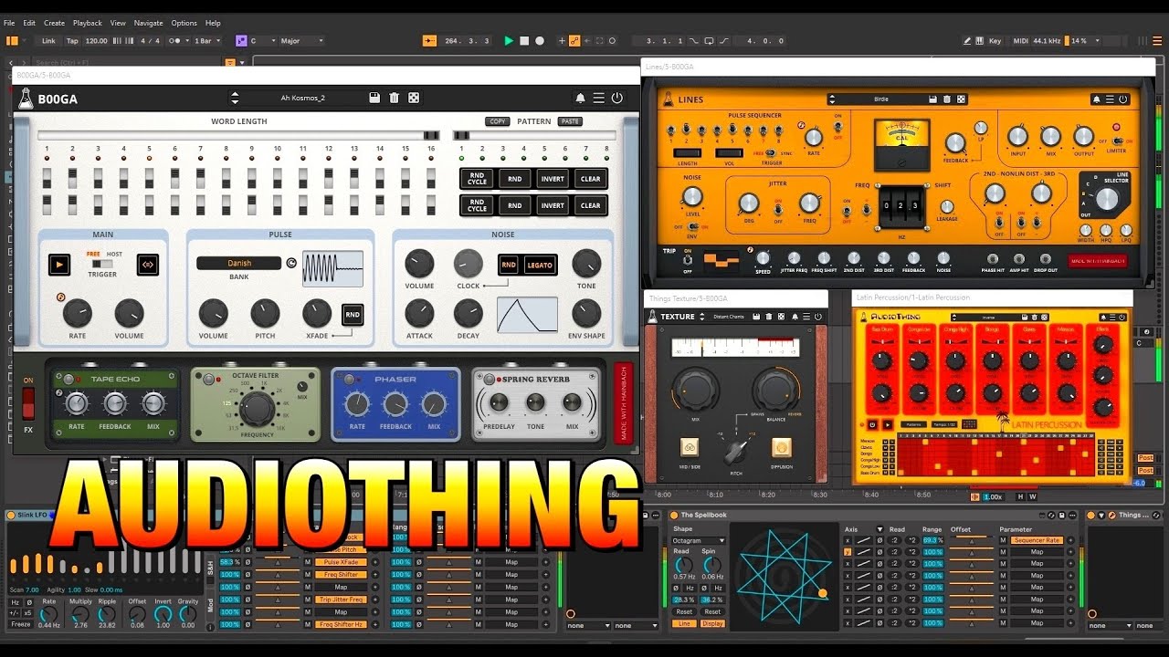Open the Playback menu
The height and width of the screenshot is (657, 1169).
88,23
